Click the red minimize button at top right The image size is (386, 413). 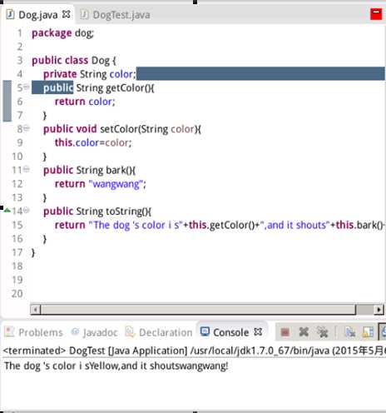coord(376,14)
